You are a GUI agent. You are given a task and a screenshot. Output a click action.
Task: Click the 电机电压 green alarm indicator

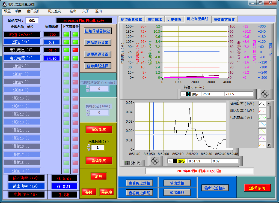[x=66, y=50]
